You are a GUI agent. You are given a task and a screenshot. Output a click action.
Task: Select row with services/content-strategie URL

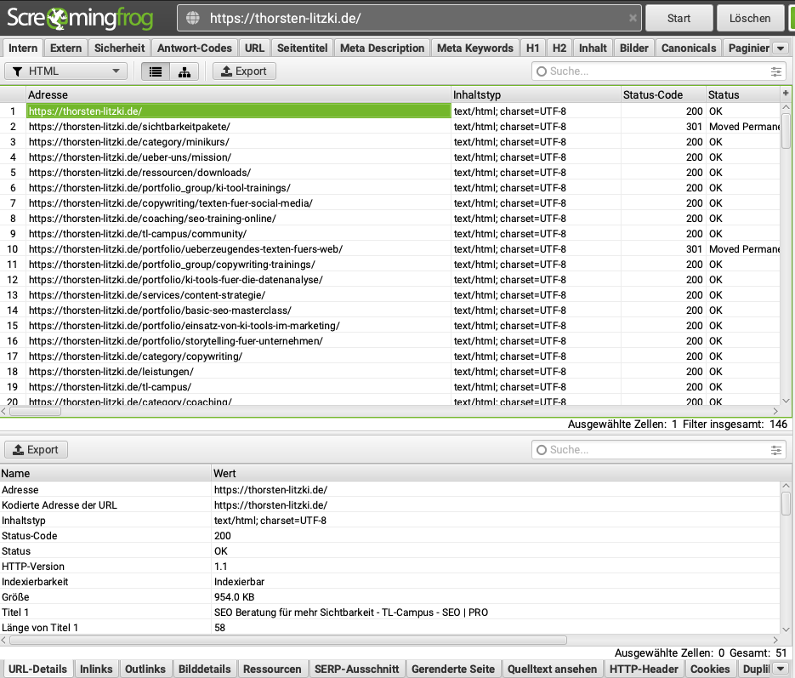point(389,295)
